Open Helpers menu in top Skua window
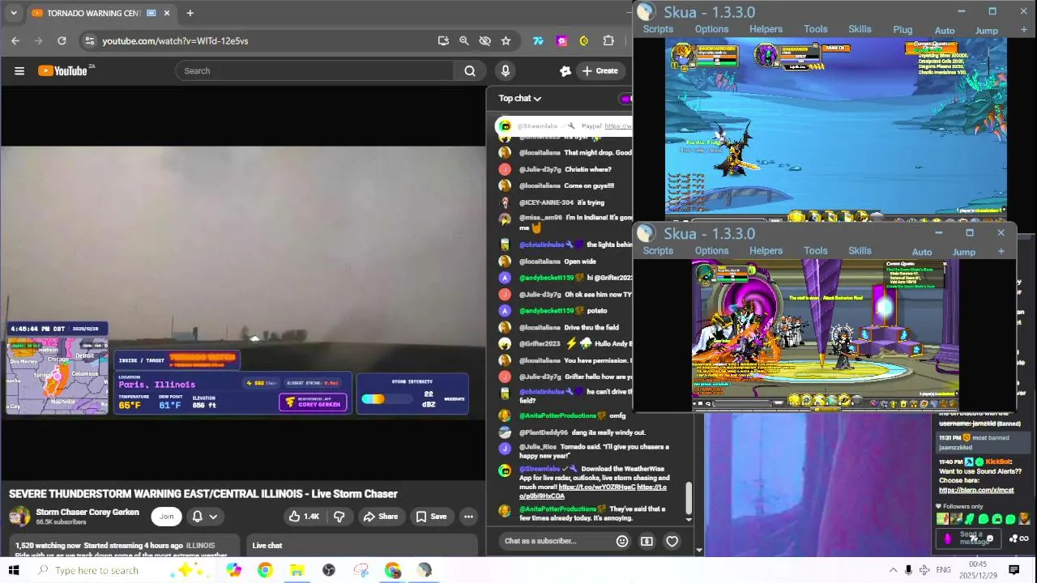Image resolution: width=1037 pixels, height=583 pixels. (x=766, y=29)
